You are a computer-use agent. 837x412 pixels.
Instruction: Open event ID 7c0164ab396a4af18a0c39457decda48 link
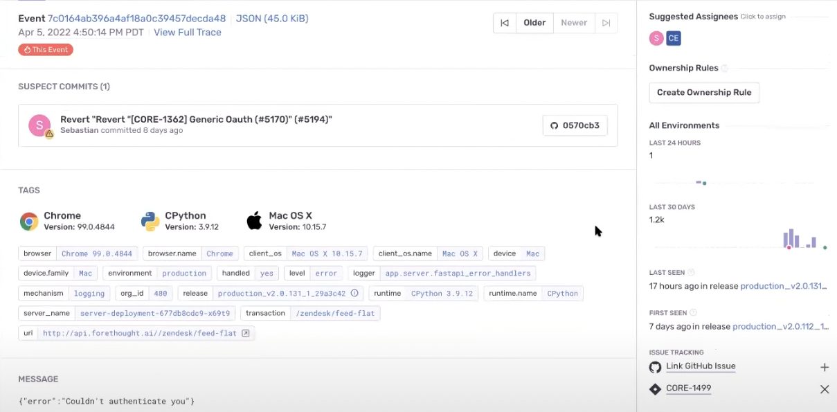(x=136, y=19)
